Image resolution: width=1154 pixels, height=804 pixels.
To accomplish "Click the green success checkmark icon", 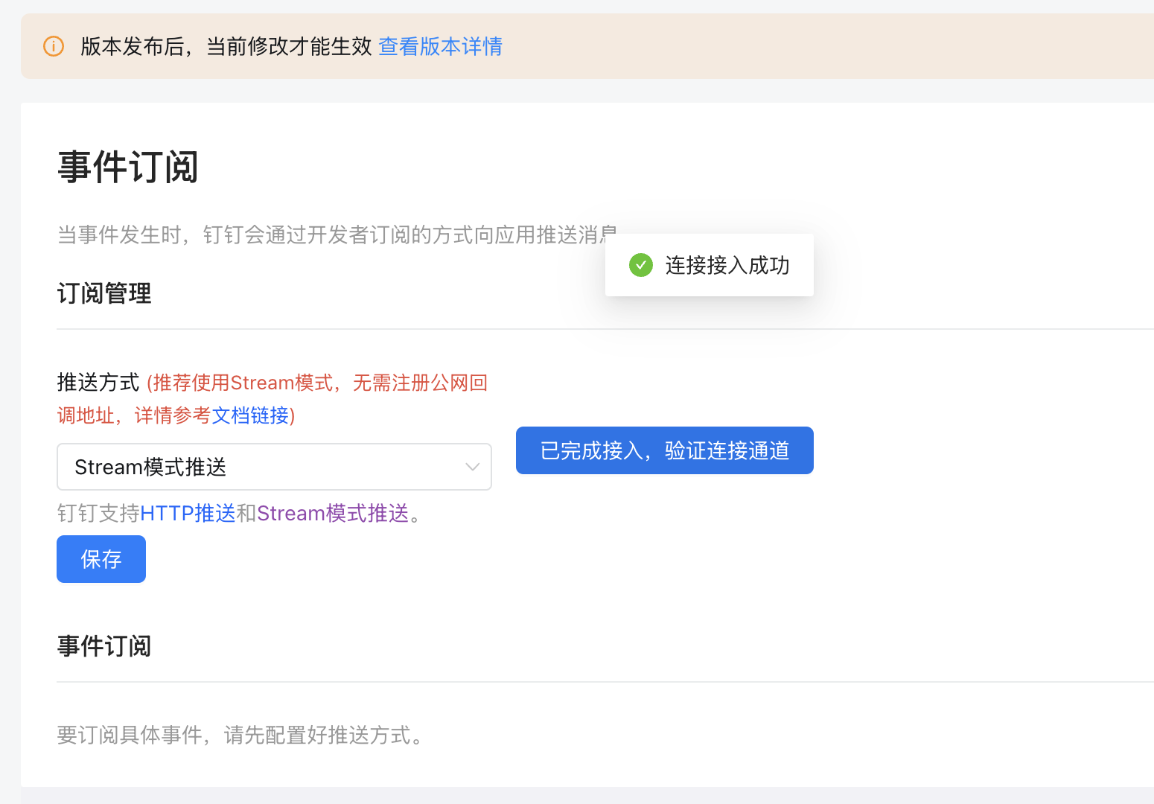I will tap(640, 265).
